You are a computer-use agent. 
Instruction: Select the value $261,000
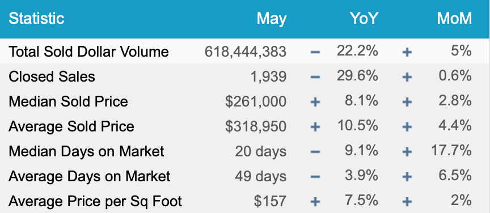click(x=256, y=102)
